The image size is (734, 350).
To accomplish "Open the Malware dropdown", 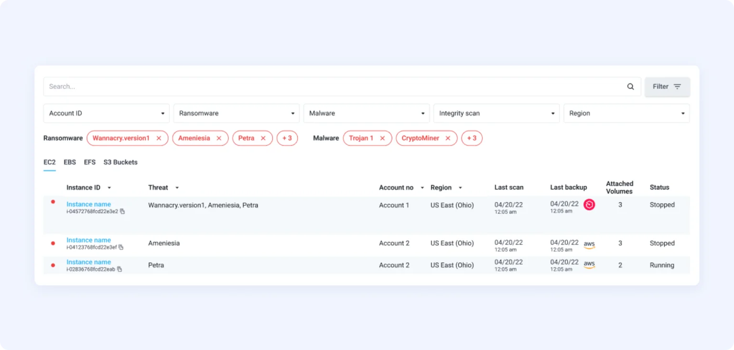I will pyautogui.click(x=367, y=113).
